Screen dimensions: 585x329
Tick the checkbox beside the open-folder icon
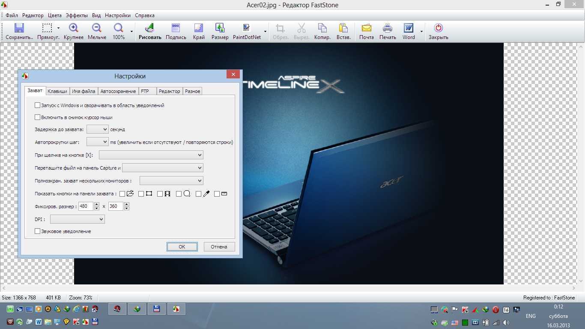[x=122, y=194]
